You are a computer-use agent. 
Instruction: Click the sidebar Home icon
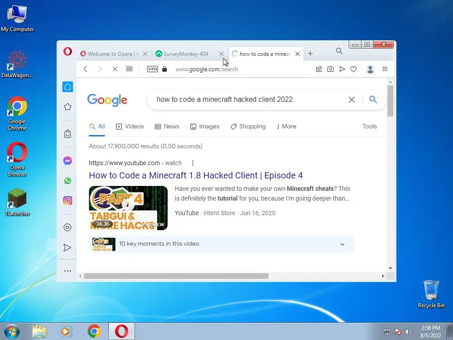click(x=68, y=87)
